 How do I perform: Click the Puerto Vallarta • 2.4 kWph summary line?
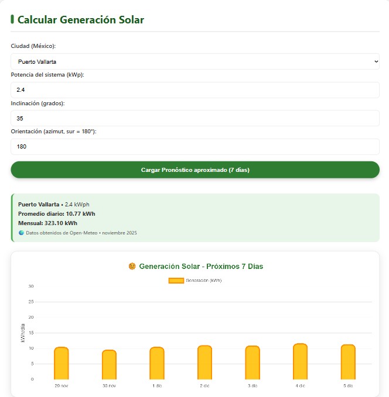54,204
